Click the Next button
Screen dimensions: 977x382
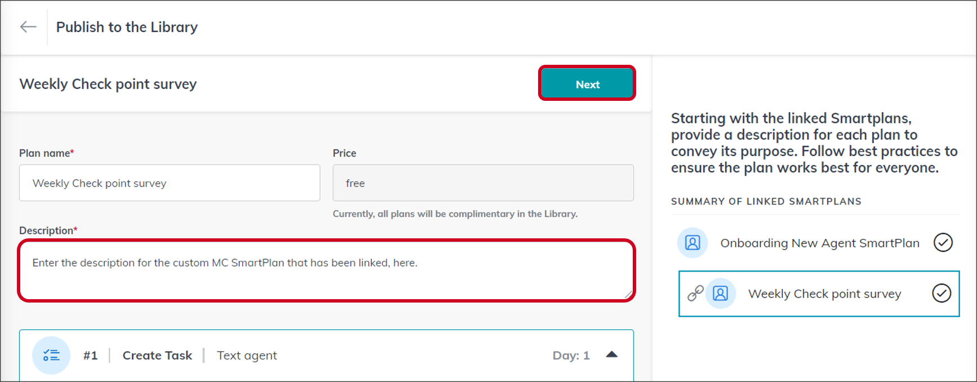pyautogui.click(x=587, y=84)
